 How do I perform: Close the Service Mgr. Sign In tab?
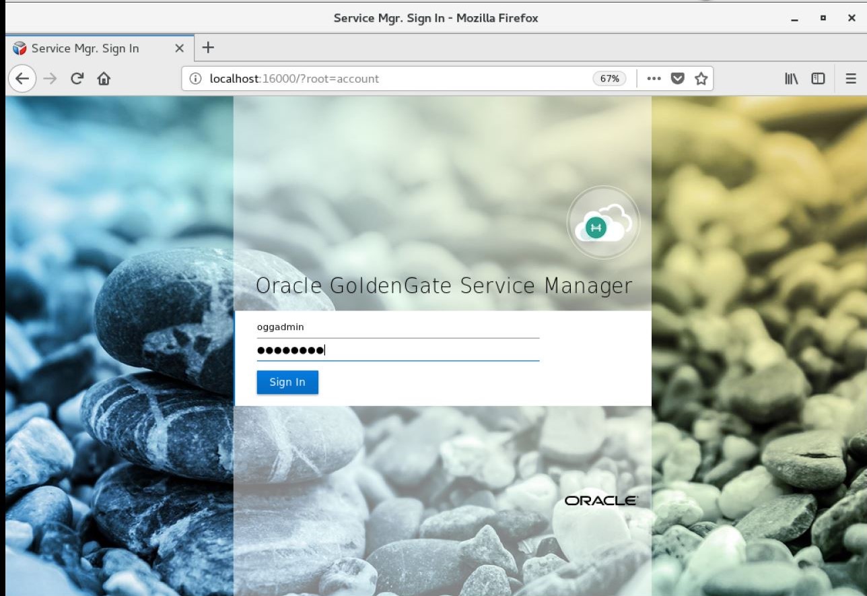coord(179,48)
